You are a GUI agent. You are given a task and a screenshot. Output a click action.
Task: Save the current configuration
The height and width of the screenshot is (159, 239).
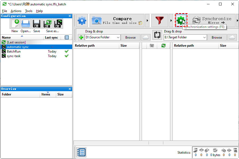tap(37, 24)
